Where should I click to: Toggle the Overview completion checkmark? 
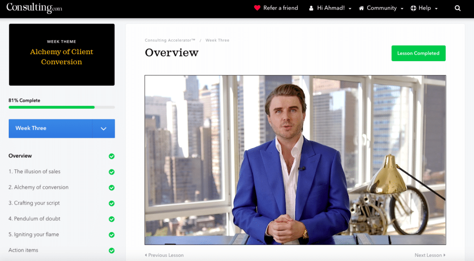tap(112, 156)
